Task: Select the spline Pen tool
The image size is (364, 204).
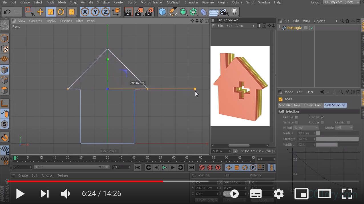Action: pyautogui.click(x=173, y=12)
